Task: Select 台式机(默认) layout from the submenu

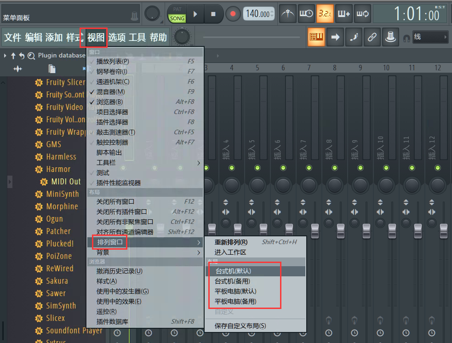Action: (233, 271)
